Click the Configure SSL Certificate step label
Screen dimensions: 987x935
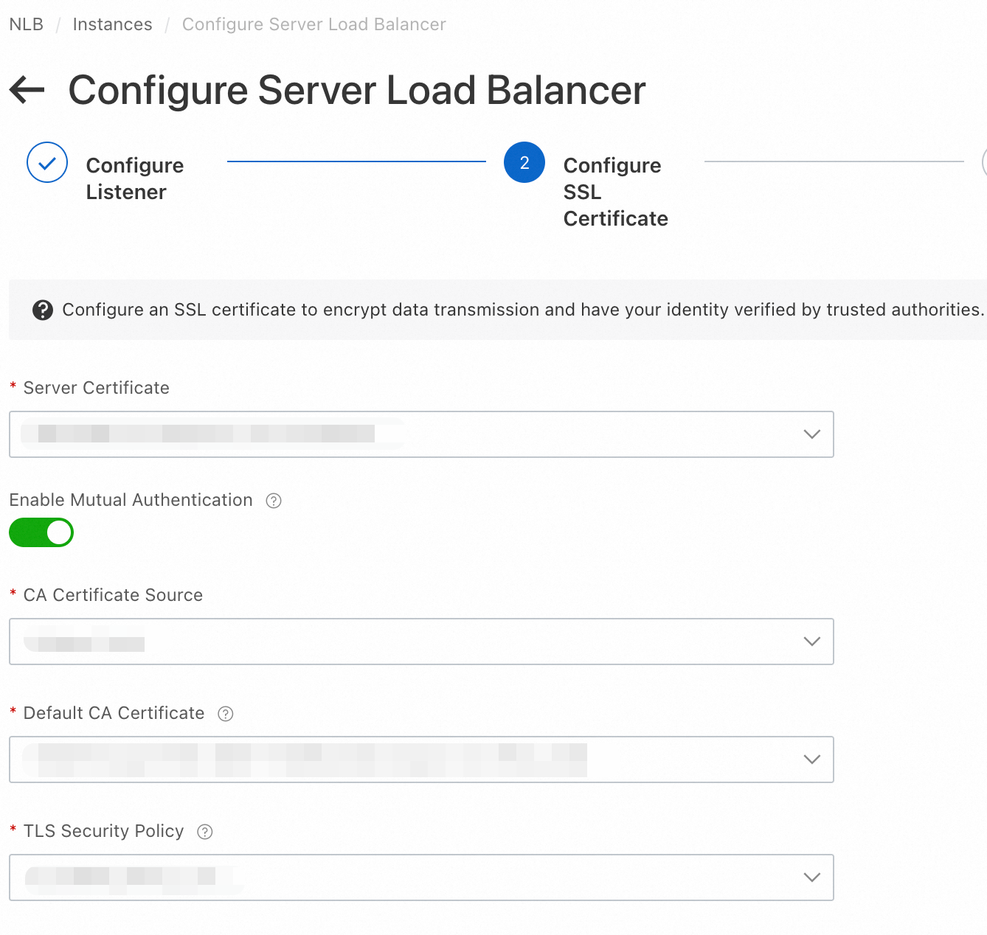click(616, 192)
